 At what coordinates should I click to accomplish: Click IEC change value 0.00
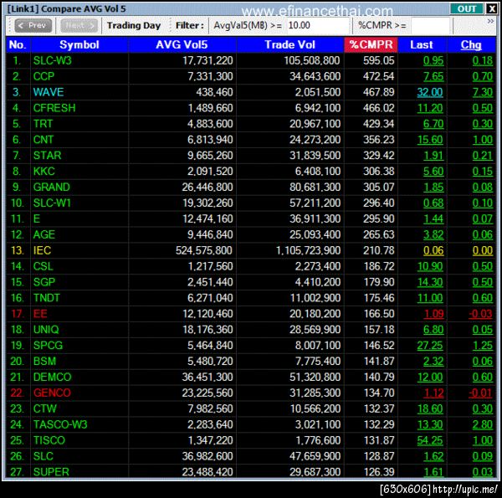pyautogui.click(x=483, y=250)
